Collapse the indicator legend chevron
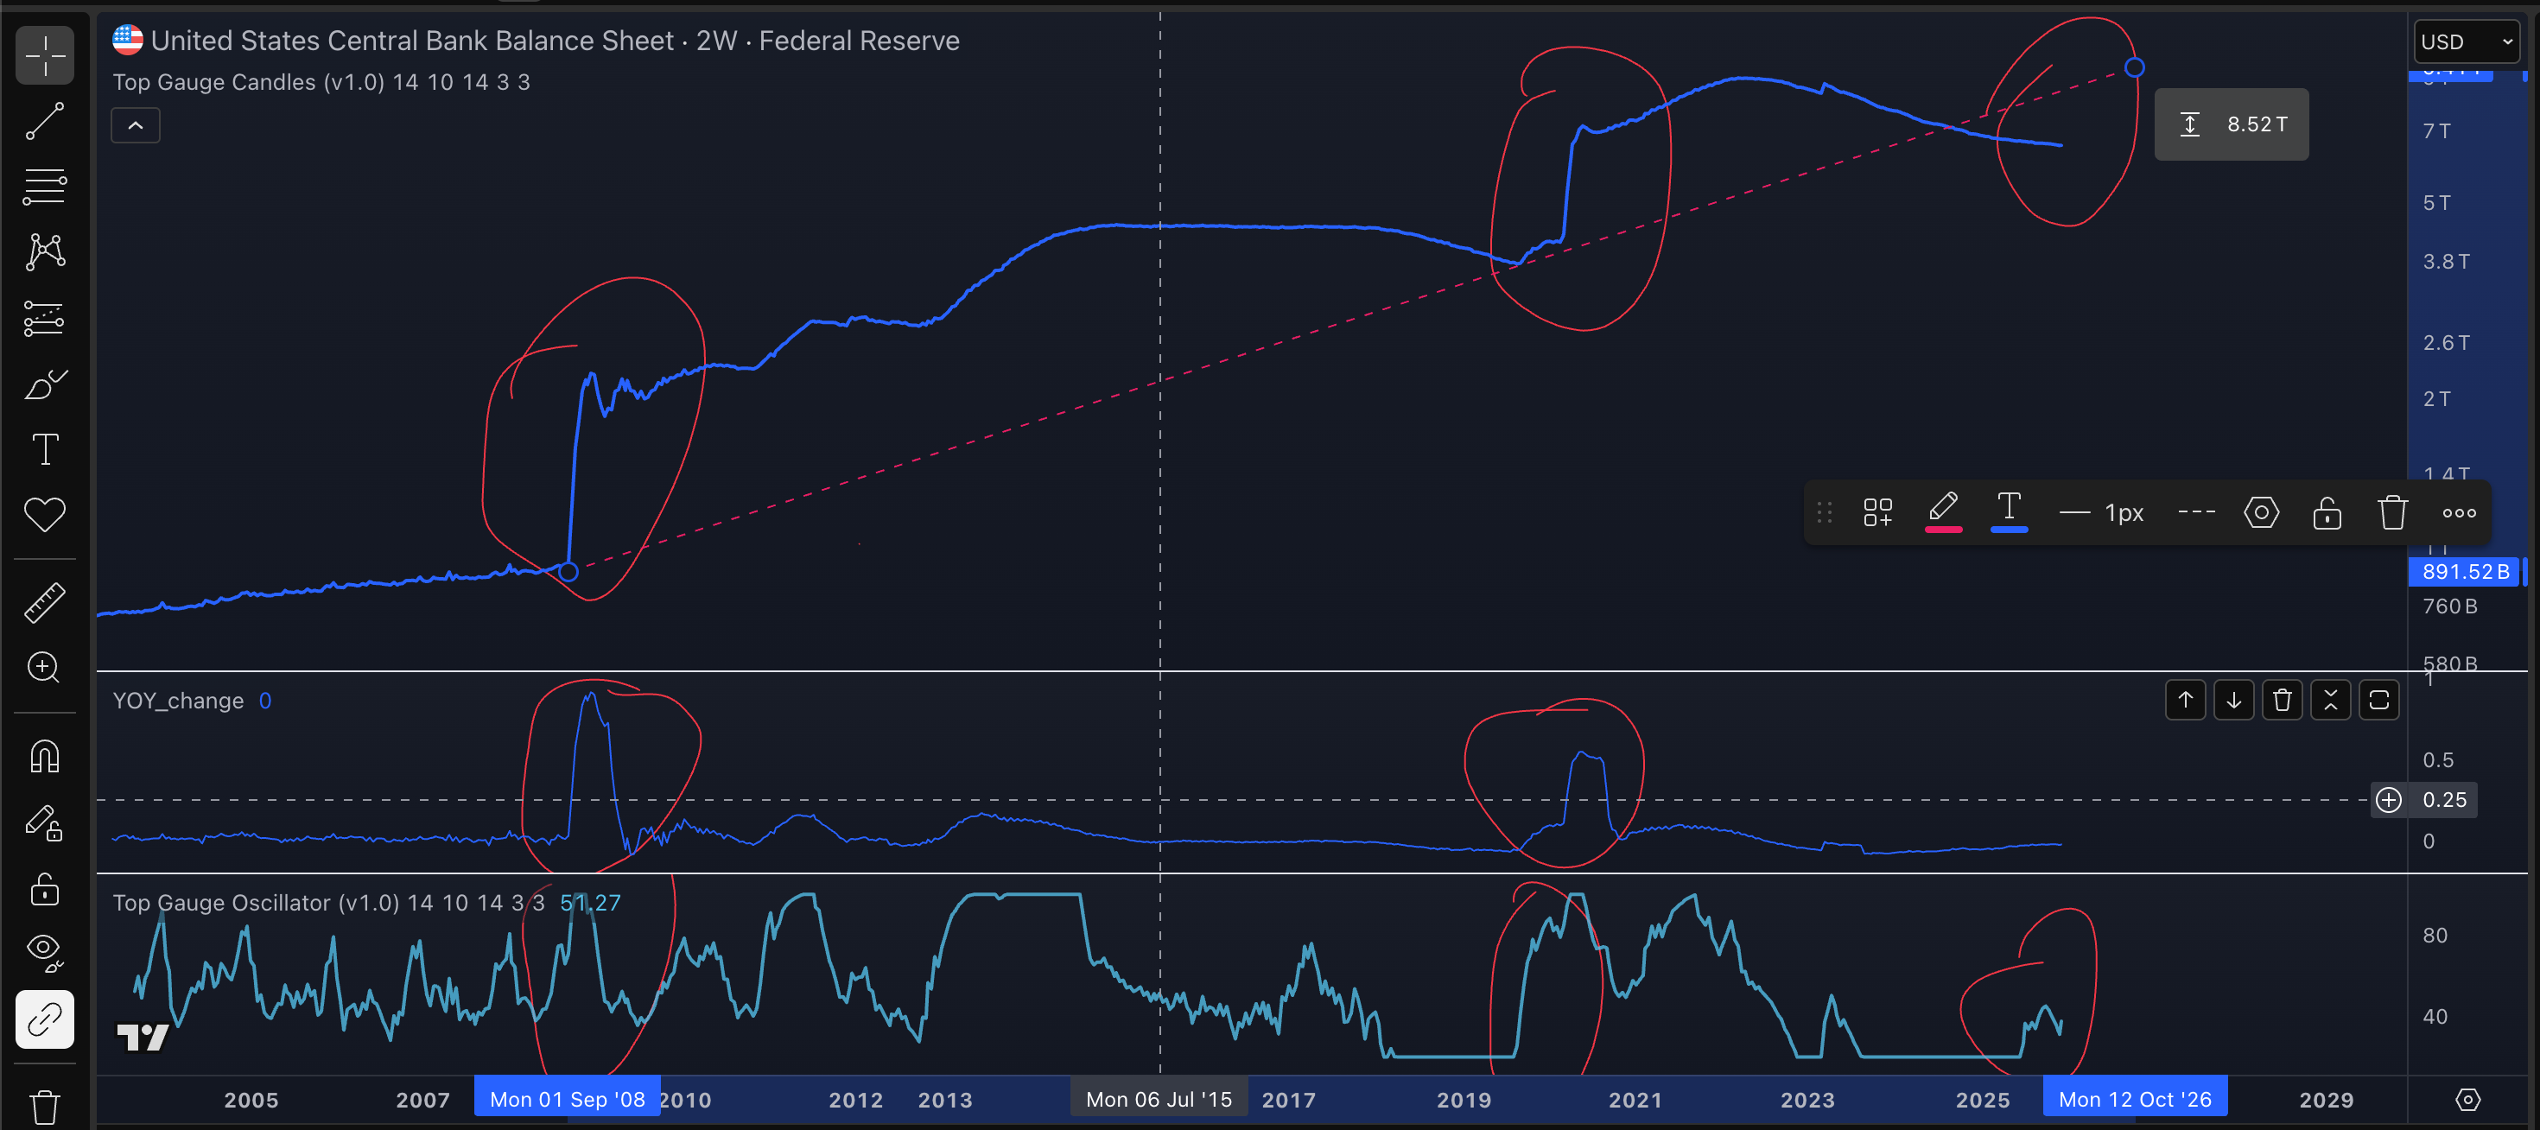The height and width of the screenshot is (1130, 2540). (x=135, y=125)
